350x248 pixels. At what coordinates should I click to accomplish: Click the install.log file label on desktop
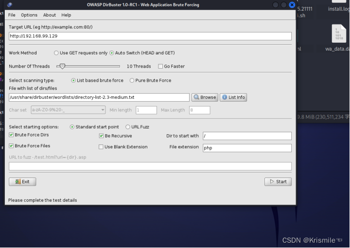pyautogui.click(x=339, y=9)
